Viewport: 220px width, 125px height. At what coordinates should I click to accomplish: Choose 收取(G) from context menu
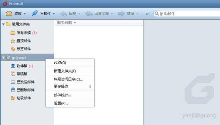[70, 63]
